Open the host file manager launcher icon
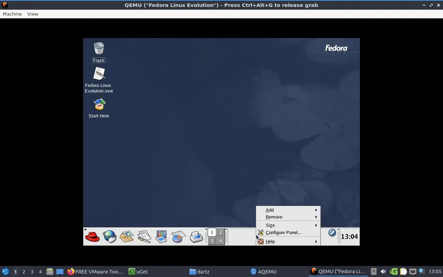 pyautogui.click(x=50, y=271)
